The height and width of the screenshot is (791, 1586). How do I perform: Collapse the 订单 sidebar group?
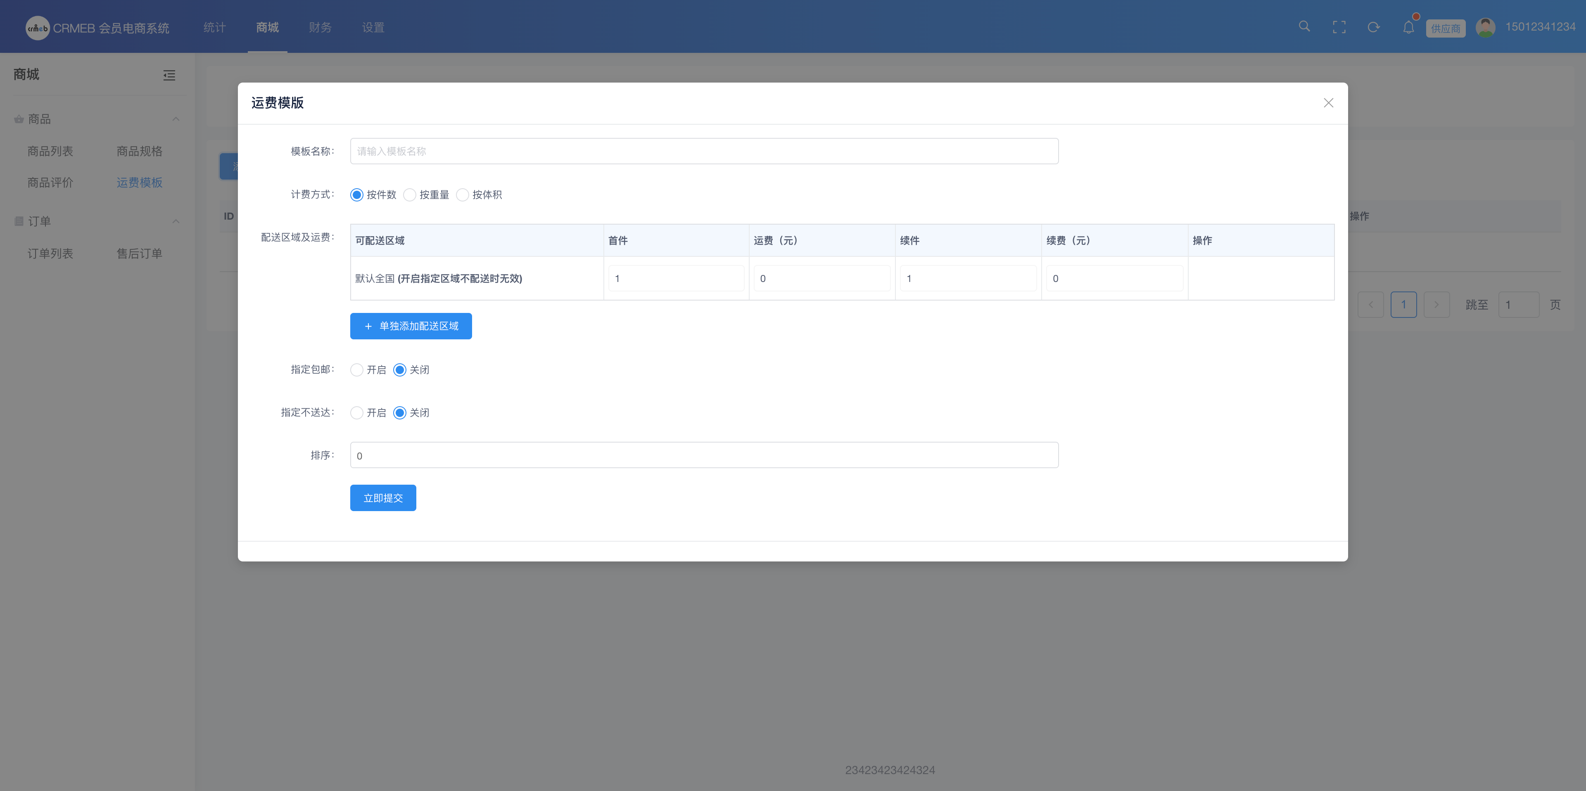click(176, 221)
